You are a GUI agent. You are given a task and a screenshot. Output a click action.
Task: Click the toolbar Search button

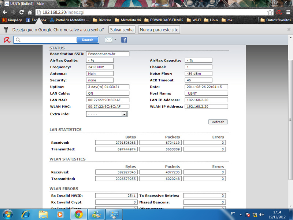coord(88,40)
